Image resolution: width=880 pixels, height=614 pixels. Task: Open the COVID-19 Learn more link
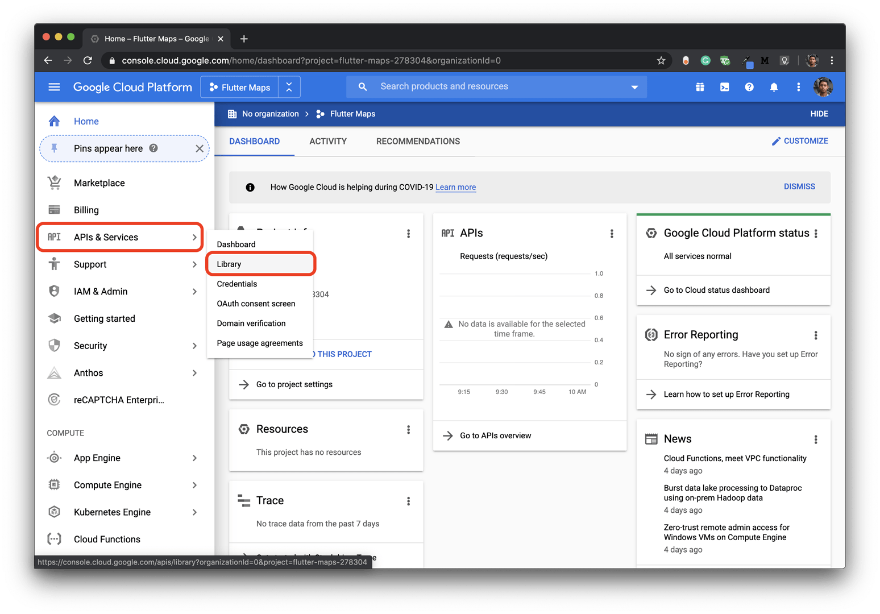(455, 187)
